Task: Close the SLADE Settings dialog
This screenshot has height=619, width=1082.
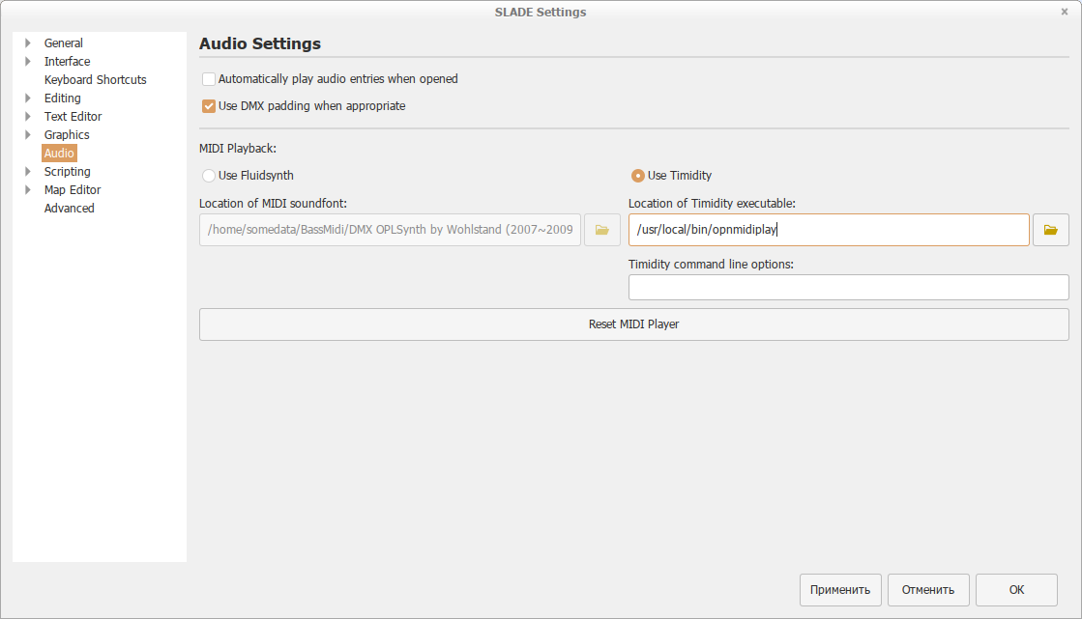Action: coord(1064,13)
